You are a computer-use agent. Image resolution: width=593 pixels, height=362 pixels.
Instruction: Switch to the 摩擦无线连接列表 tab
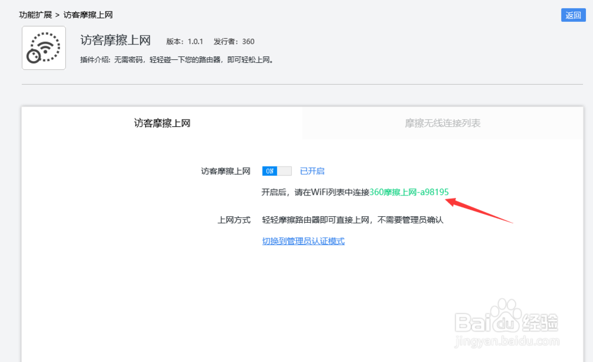pyautogui.click(x=442, y=123)
